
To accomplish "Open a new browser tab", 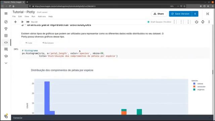I will click(x=27, y=2).
